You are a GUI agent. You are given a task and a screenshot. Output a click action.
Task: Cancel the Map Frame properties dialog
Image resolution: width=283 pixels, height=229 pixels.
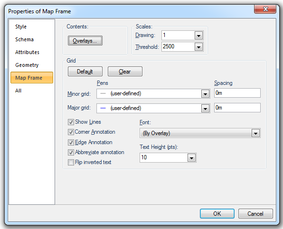pos(255,213)
